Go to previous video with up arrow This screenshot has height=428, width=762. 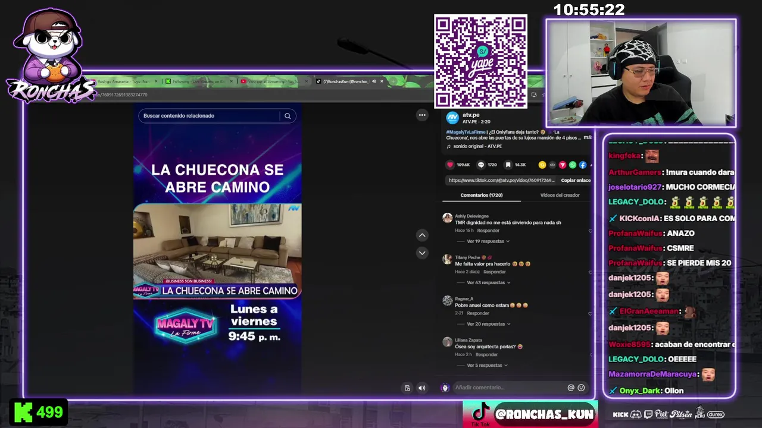[x=422, y=235]
